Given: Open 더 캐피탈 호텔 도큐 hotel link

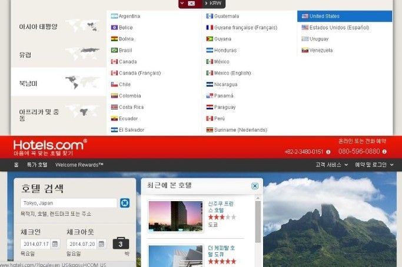Looking at the screenshot, I should [221, 251].
